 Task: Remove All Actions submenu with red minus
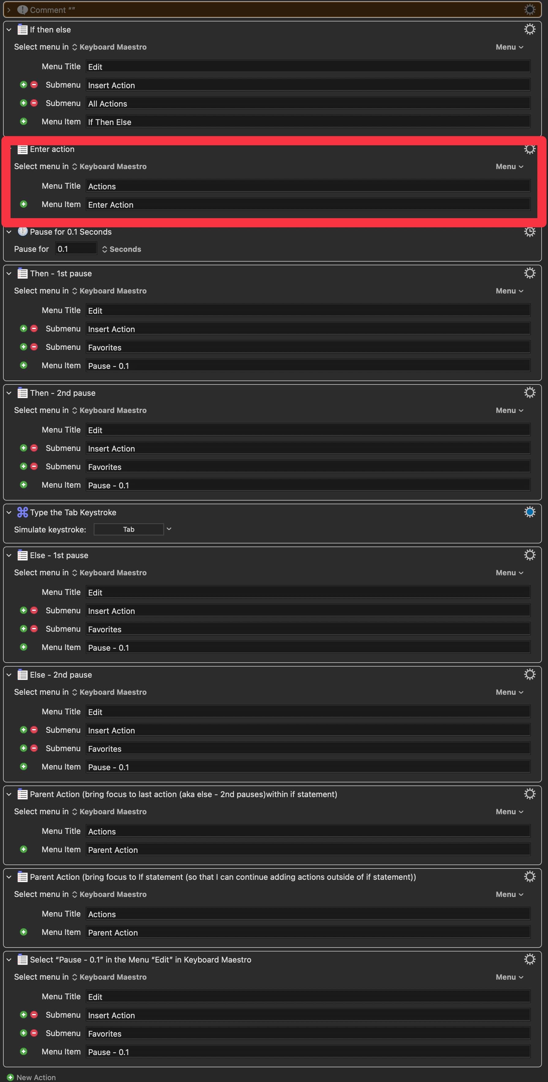pyautogui.click(x=34, y=103)
